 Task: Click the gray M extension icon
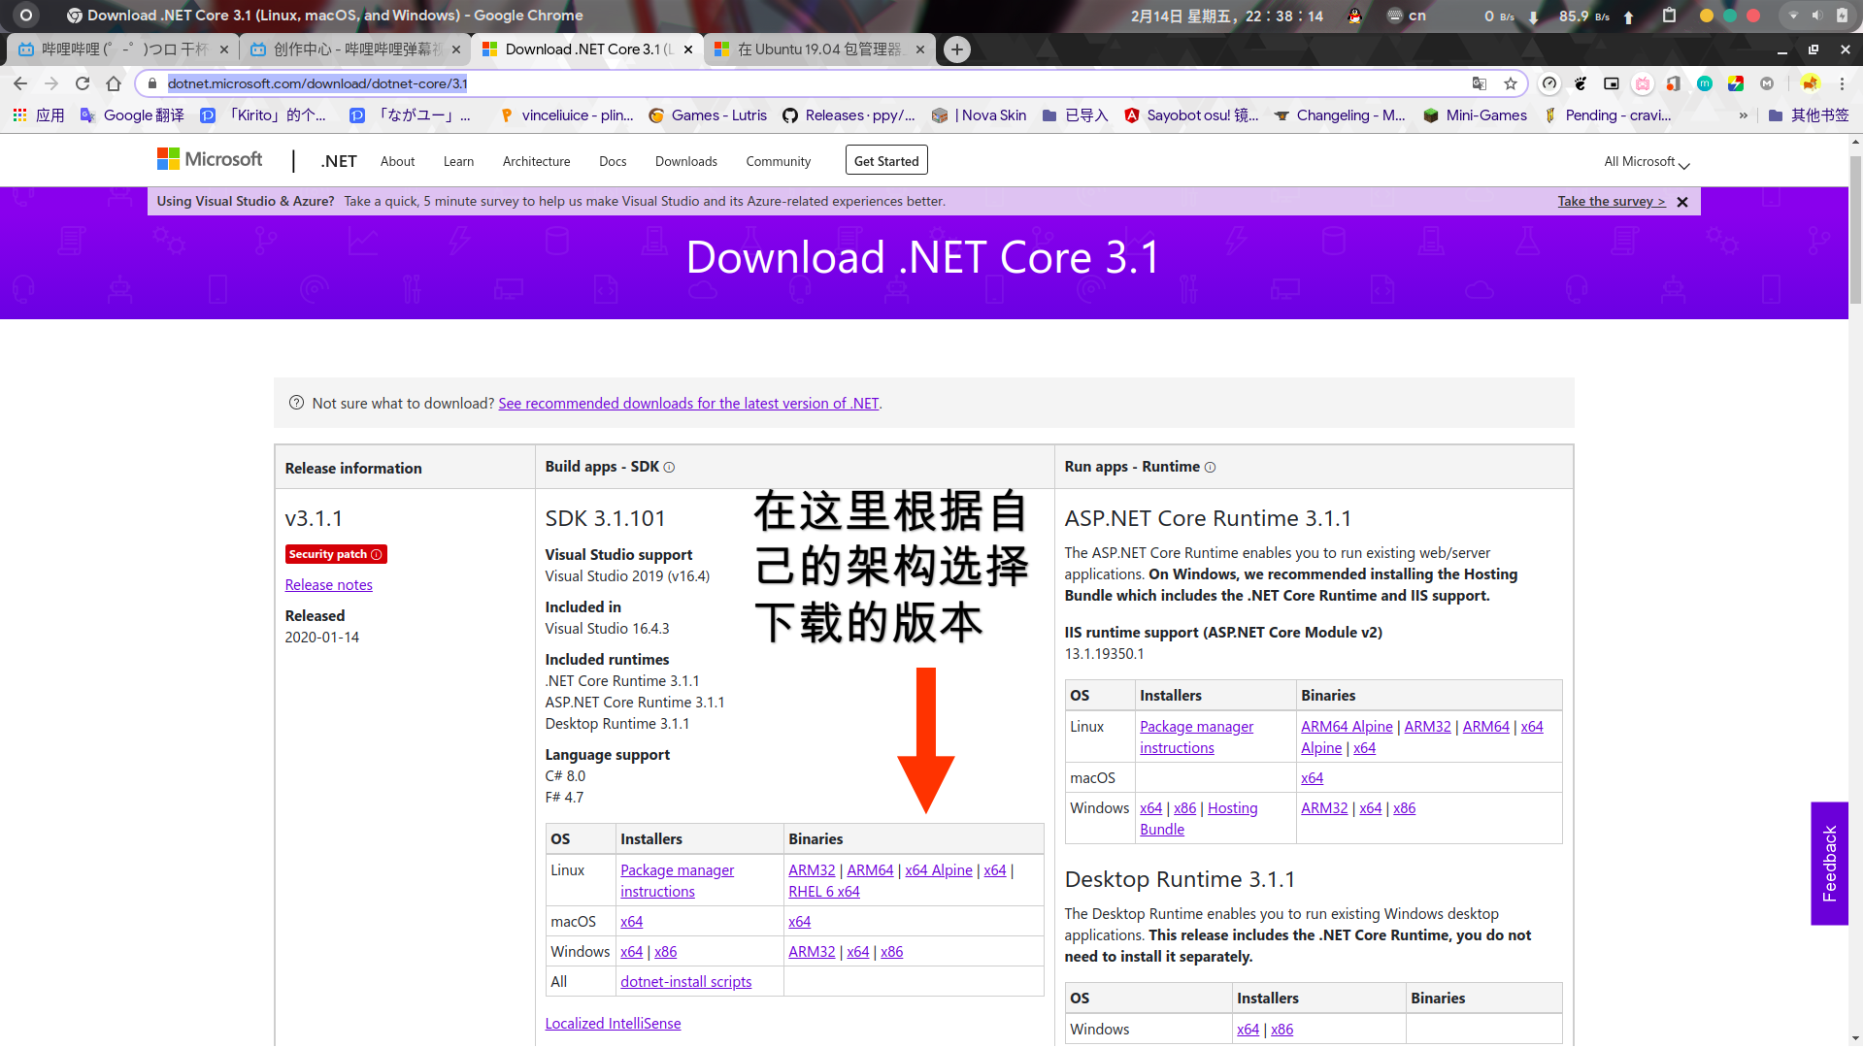tap(1767, 83)
